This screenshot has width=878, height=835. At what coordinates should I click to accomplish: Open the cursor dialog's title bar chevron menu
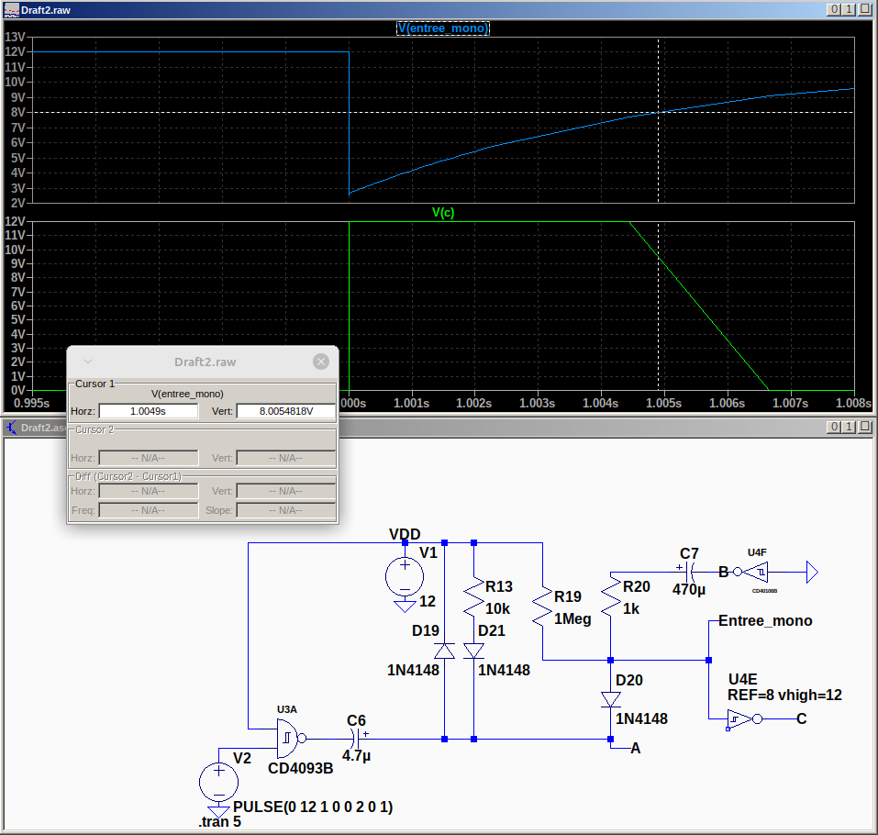(88, 362)
